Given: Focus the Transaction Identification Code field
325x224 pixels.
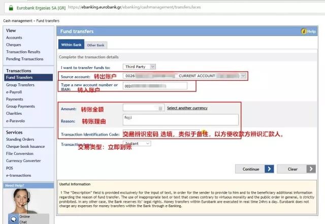Looking at the screenshot, I should click(161, 134).
